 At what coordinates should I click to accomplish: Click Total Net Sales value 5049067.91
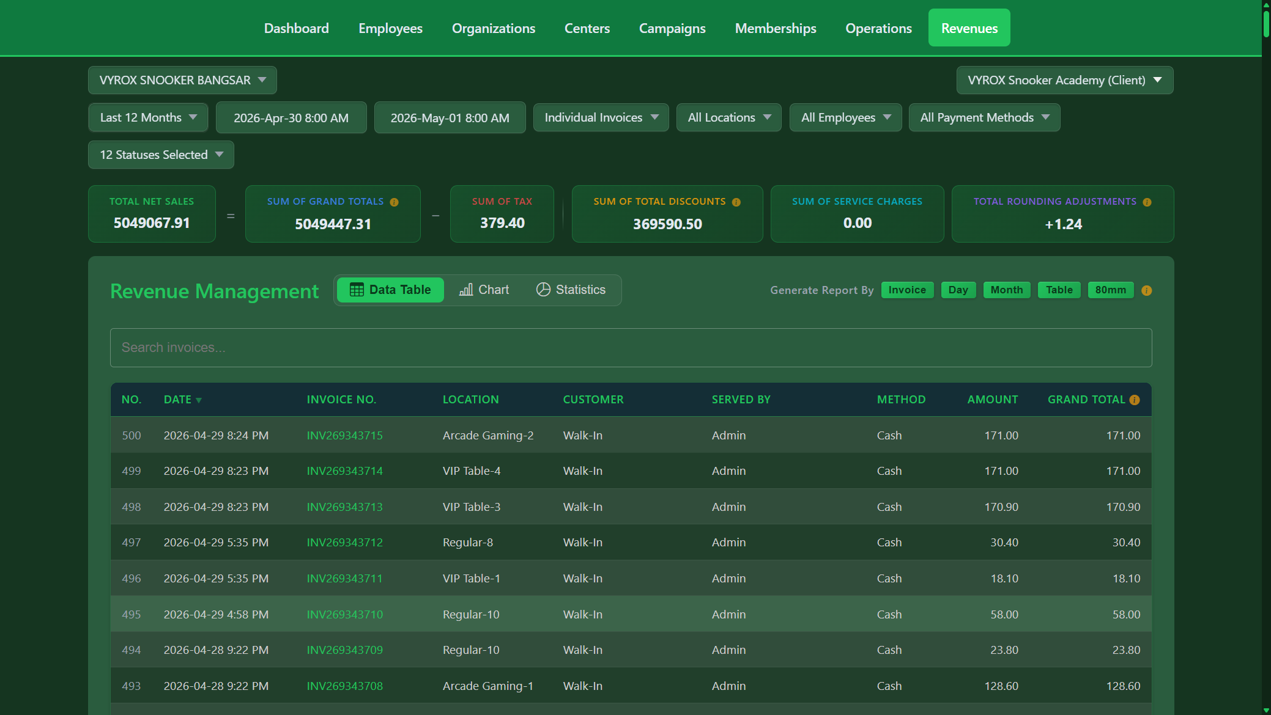(x=152, y=223)
